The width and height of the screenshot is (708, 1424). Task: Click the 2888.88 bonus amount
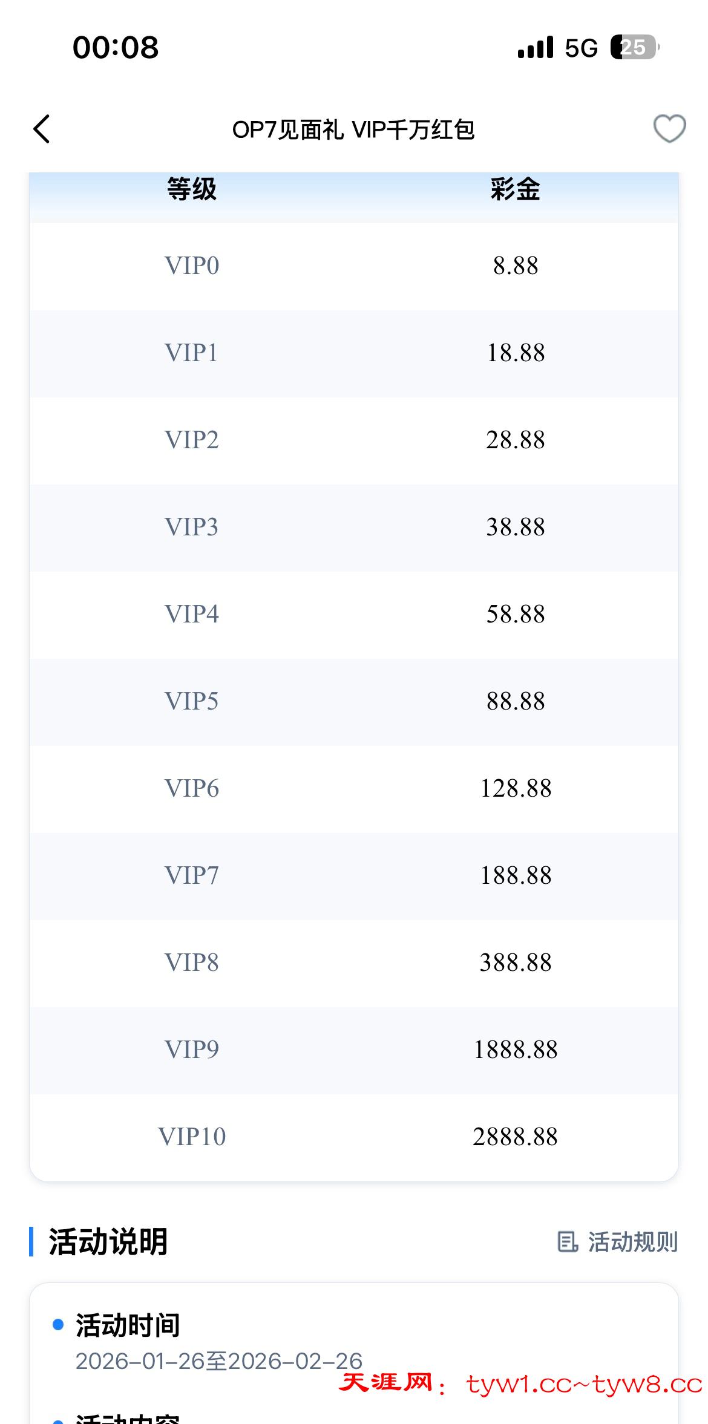pyautogui.click(x=516, y=1137)
